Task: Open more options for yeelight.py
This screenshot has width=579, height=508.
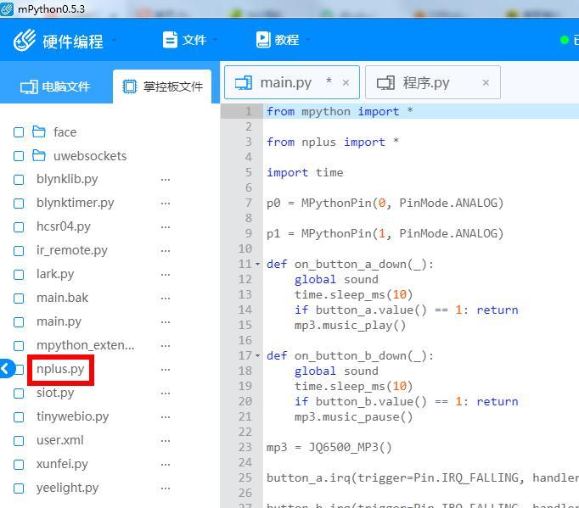Action: click(x=166, y=488)
